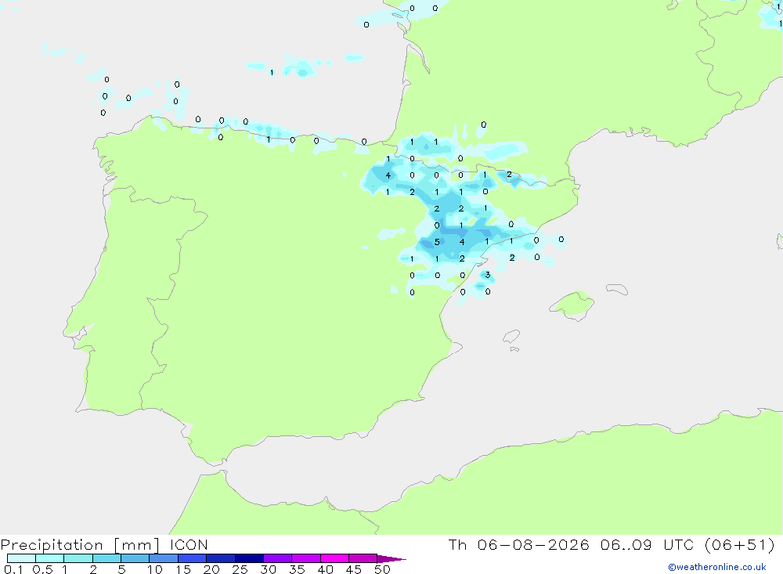Screen dimensions: 783x574
Task: Click the '45' legend scale label
Action: click(354, 569)
